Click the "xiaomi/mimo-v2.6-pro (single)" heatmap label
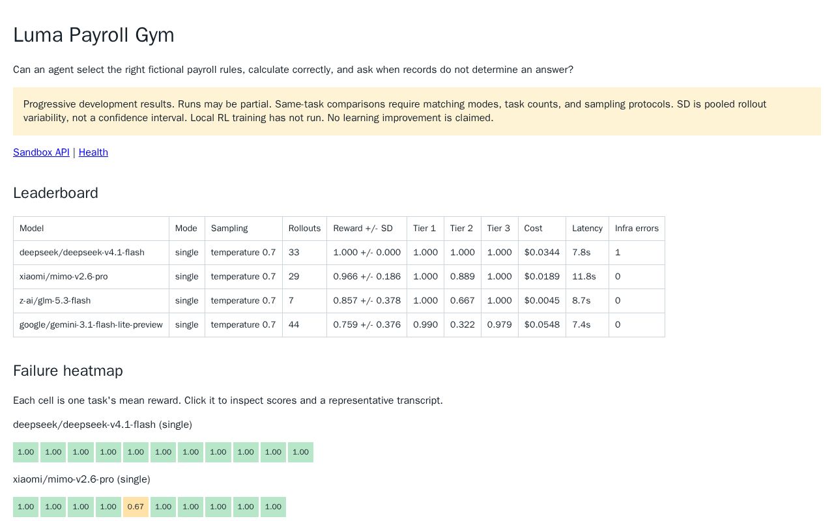The height and width of the screenshot is (521, 834). click(x=81, y=479)
